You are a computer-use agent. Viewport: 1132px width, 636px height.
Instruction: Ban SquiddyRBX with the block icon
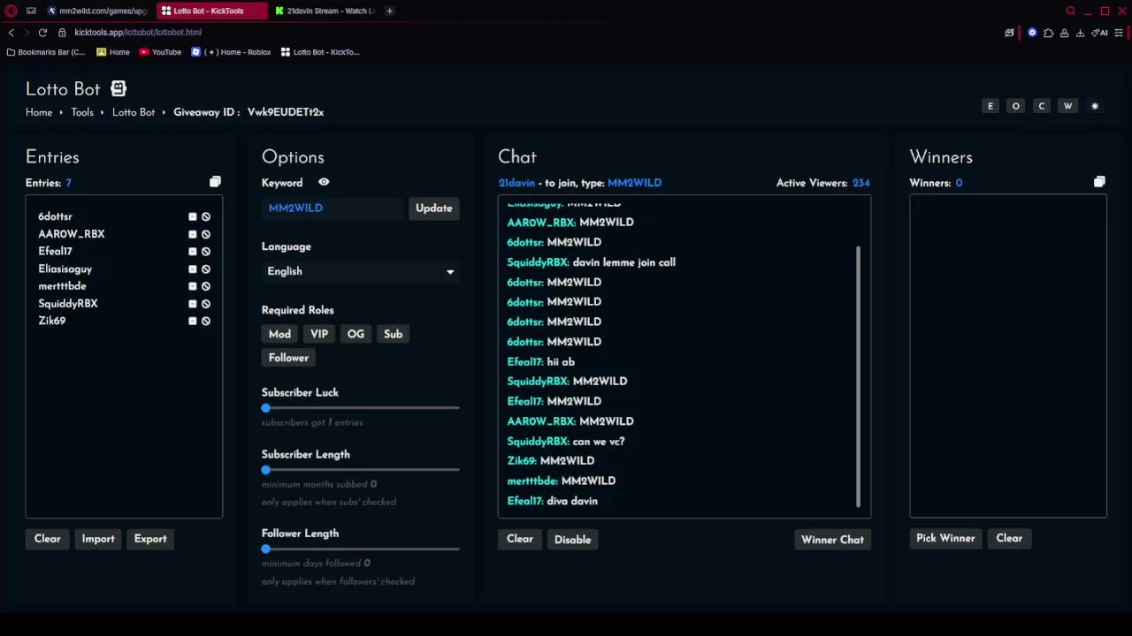tap(205, 304)
